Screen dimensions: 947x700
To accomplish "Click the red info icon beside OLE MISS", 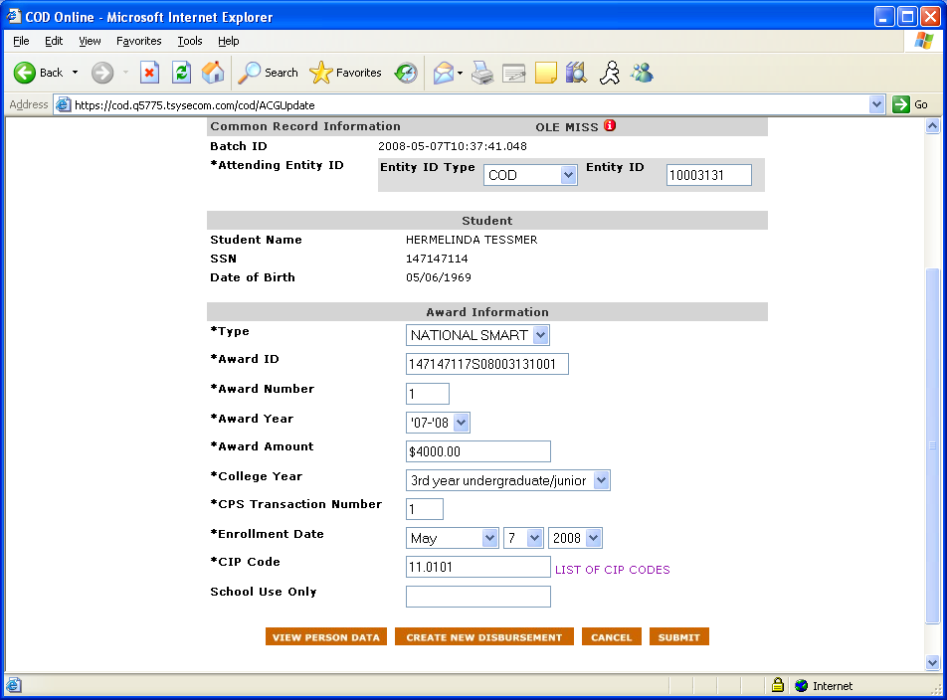I will pos(610,125).
